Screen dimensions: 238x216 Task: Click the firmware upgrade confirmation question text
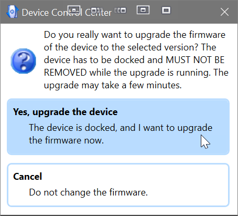136,60
